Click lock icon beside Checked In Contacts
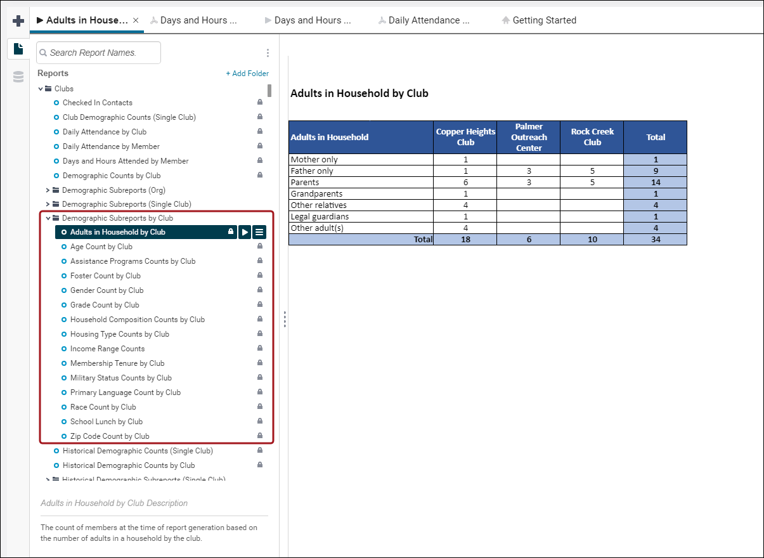This screenshot has width=764, height=558. click(259, 103)
